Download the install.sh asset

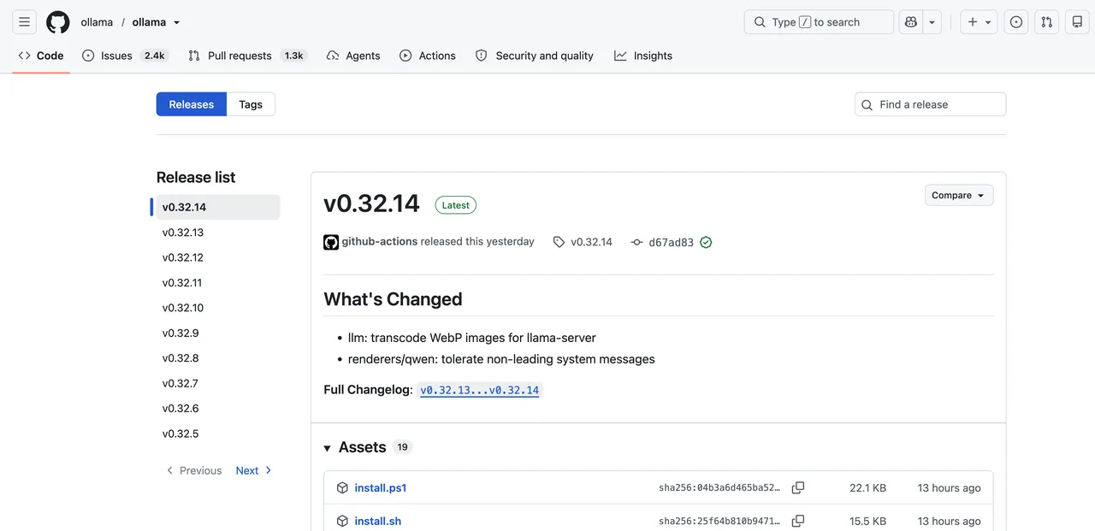click(x=378, y=521)
